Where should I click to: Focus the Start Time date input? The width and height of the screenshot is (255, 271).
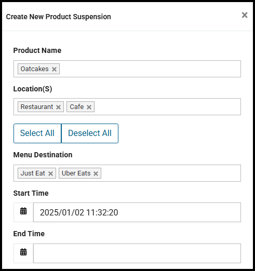coord(137,212)
